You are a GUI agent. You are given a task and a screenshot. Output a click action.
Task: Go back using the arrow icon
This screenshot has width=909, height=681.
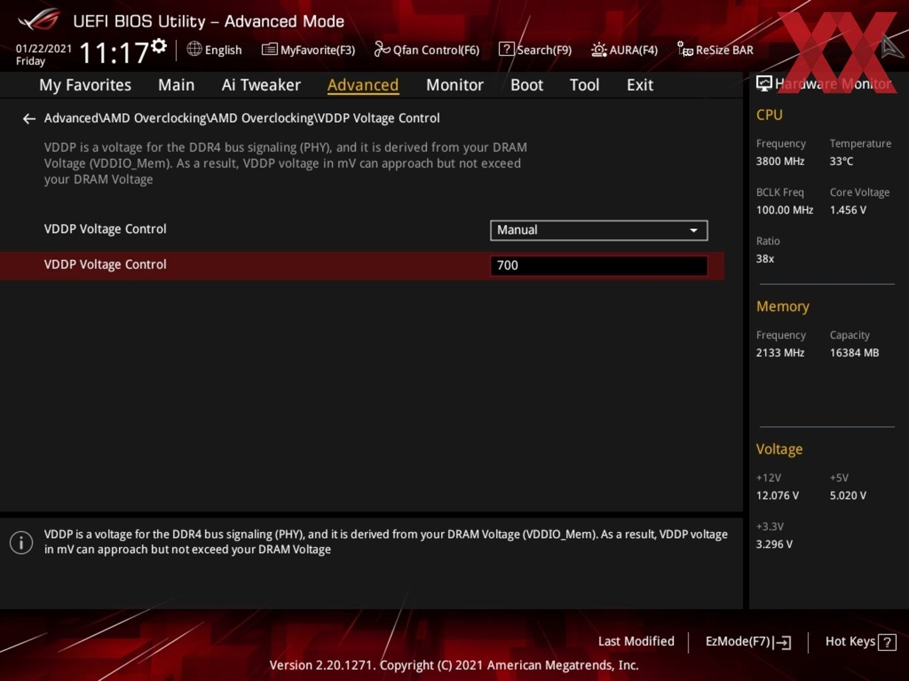29,119
